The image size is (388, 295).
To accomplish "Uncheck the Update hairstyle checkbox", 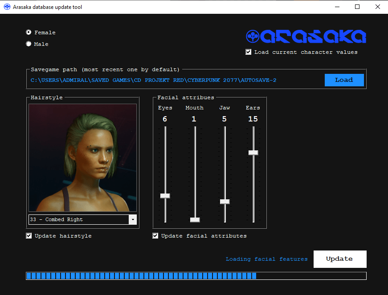I will 29,236.
